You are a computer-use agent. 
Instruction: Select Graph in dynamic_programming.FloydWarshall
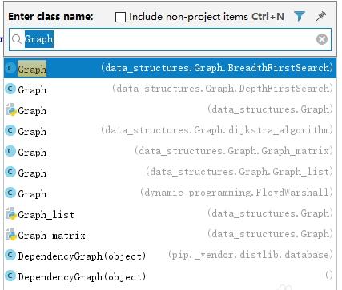tap(170, 193)
